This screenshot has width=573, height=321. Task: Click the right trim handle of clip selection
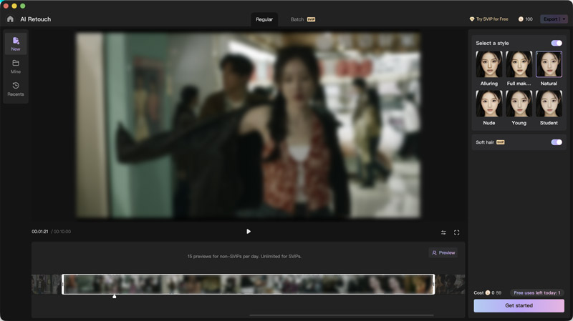433,284
